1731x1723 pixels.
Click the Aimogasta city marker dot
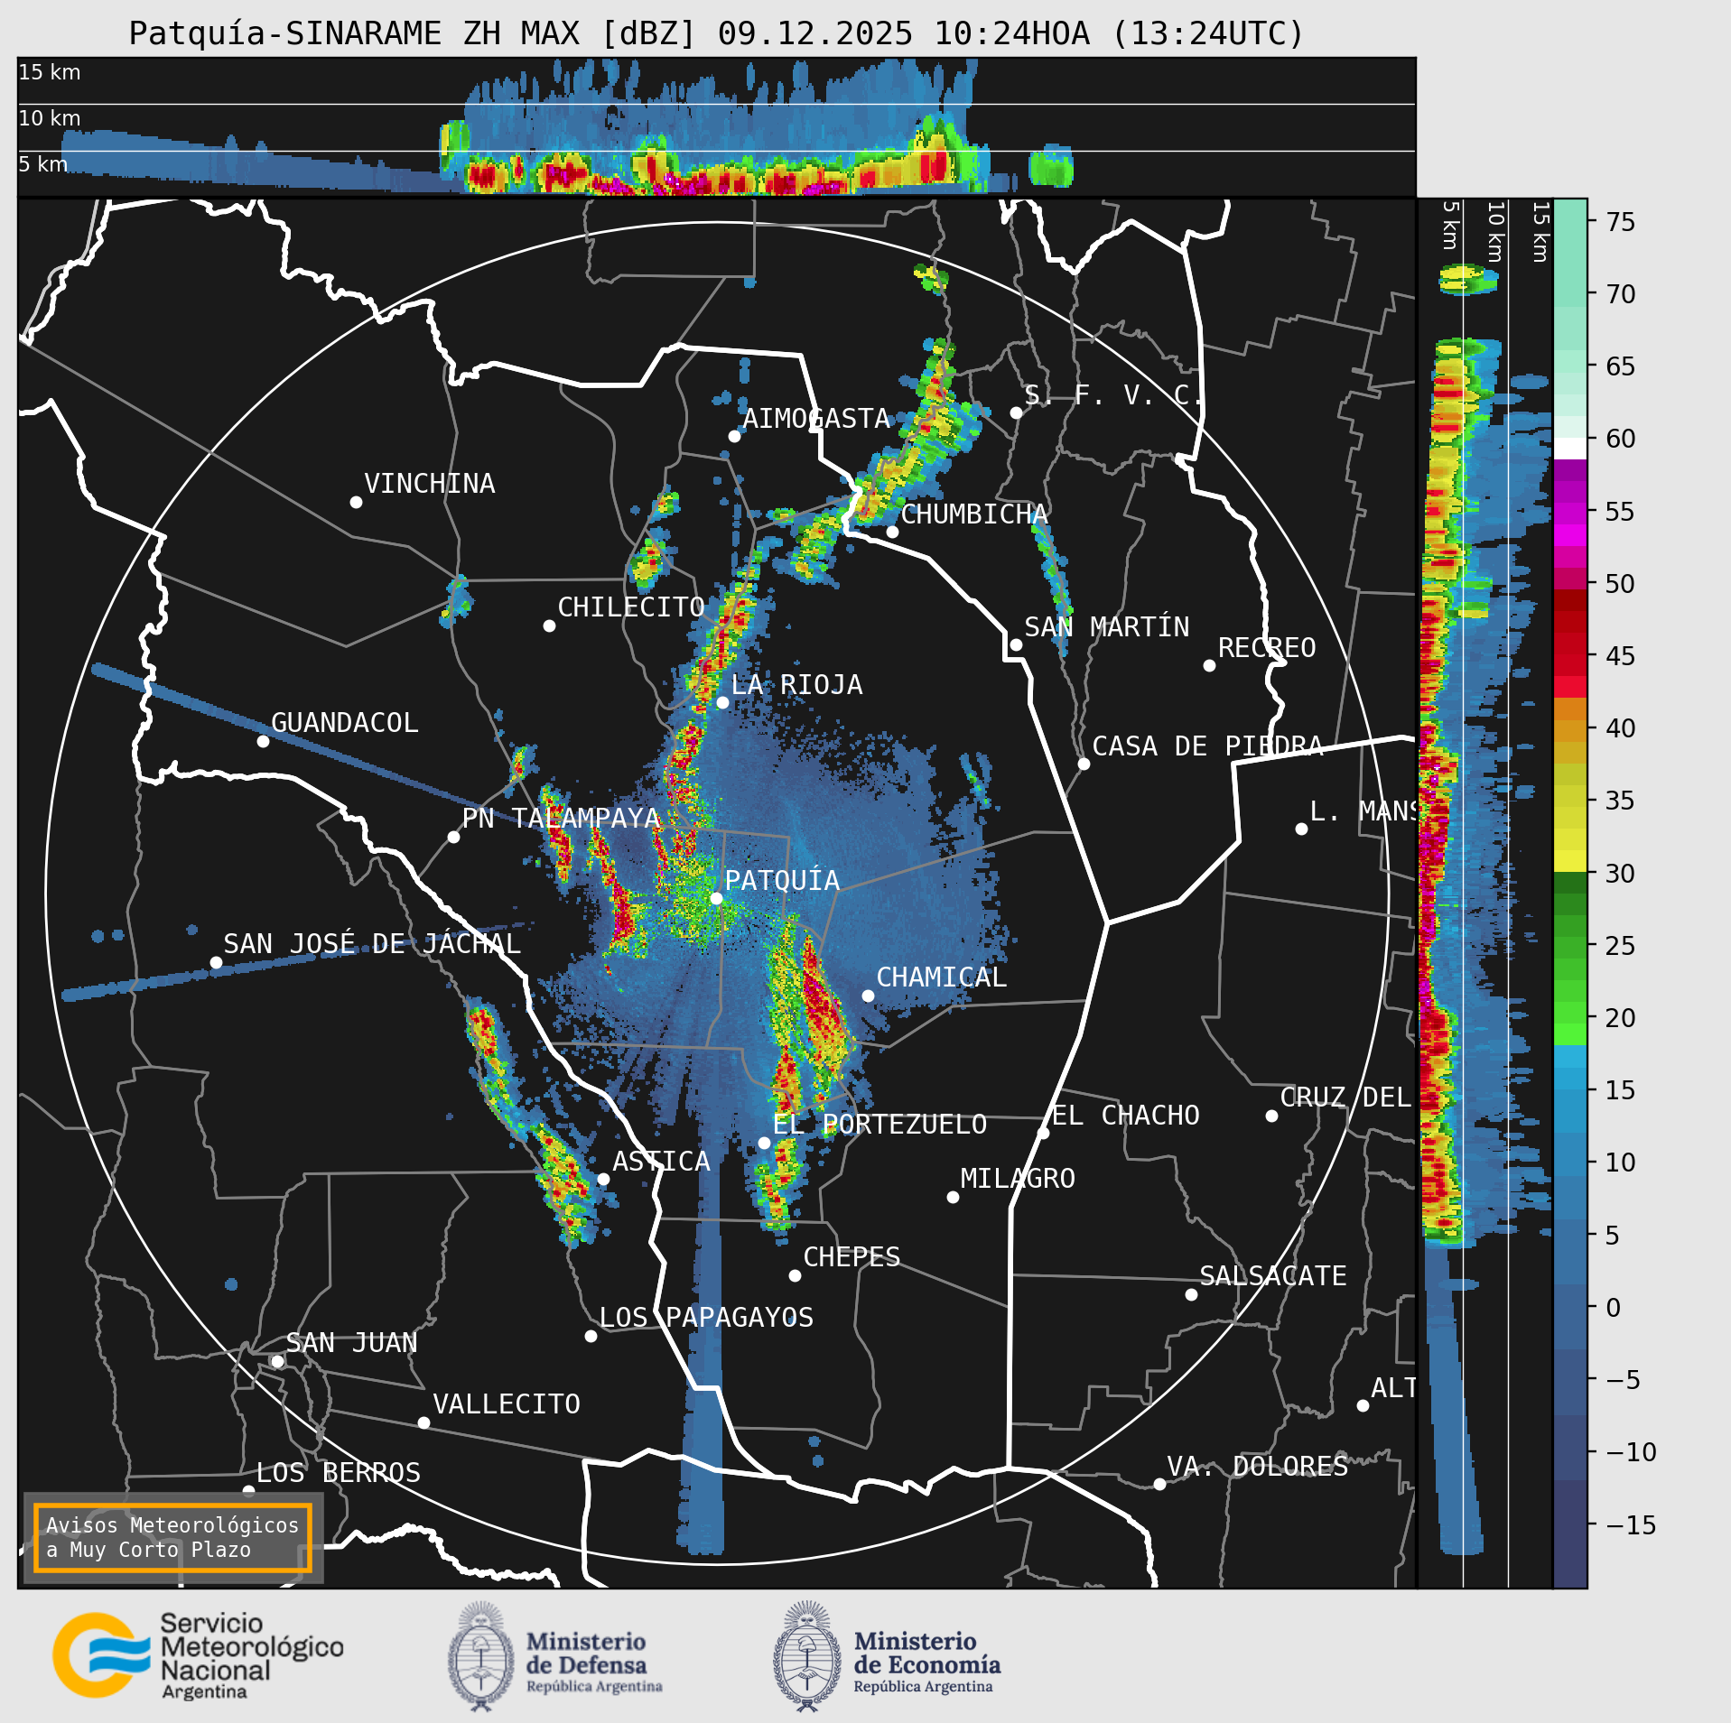tap(734, 436)
